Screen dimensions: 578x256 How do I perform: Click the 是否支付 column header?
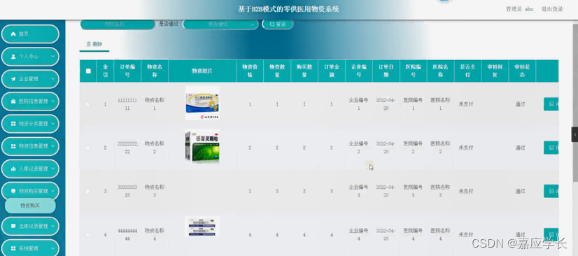click(x=467, y=71)
